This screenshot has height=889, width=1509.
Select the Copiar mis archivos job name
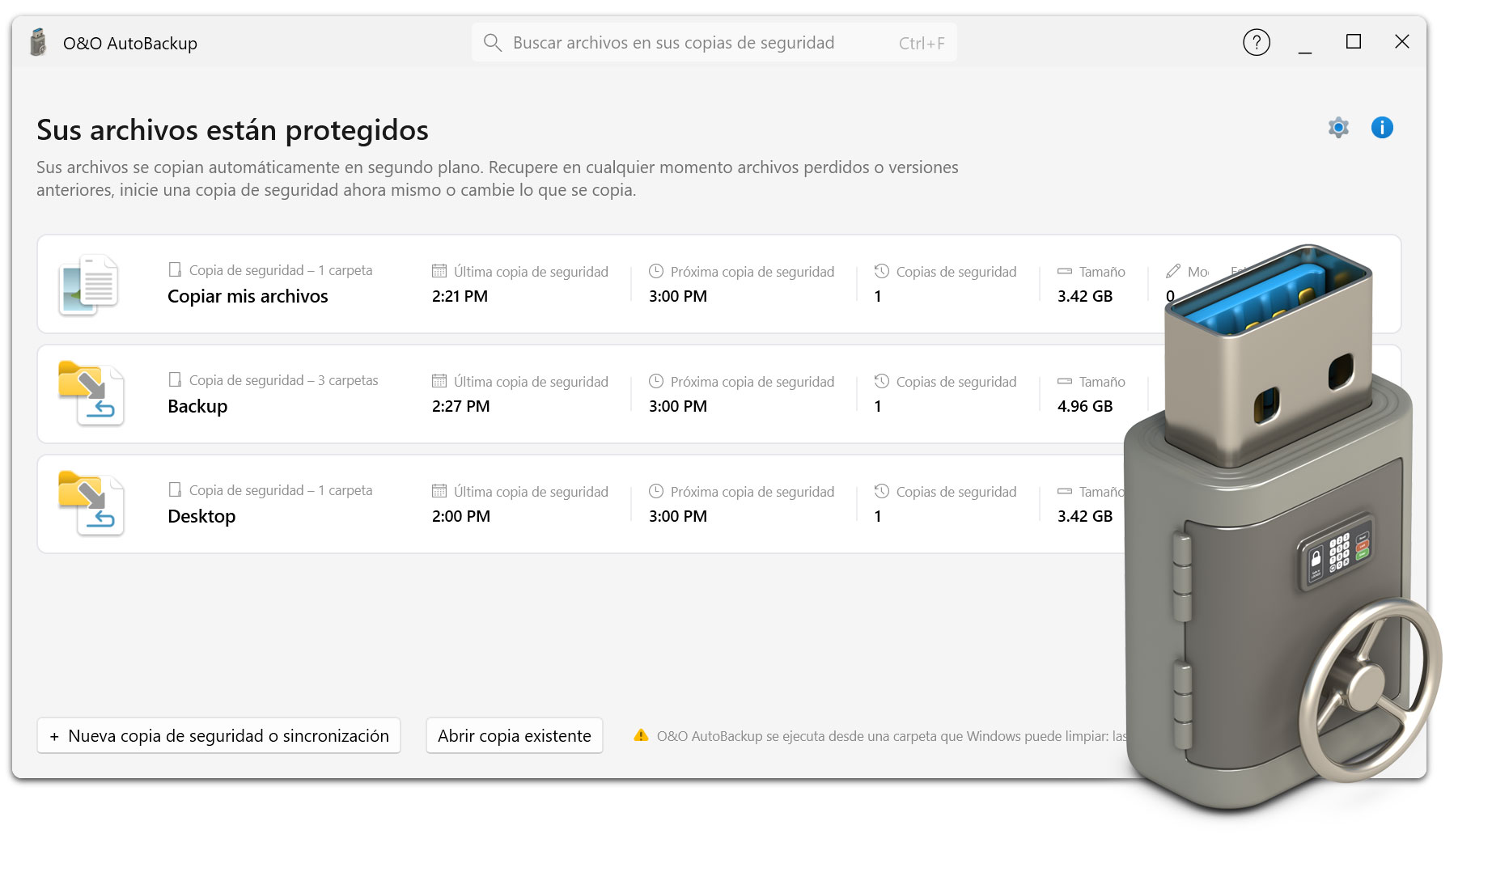tap(248, 296)
